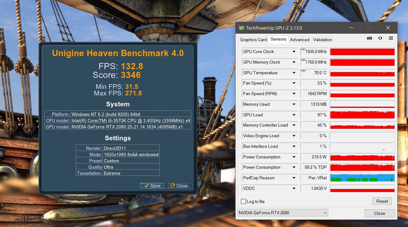Click the Close button in GPU-Z

click(379, 213)
